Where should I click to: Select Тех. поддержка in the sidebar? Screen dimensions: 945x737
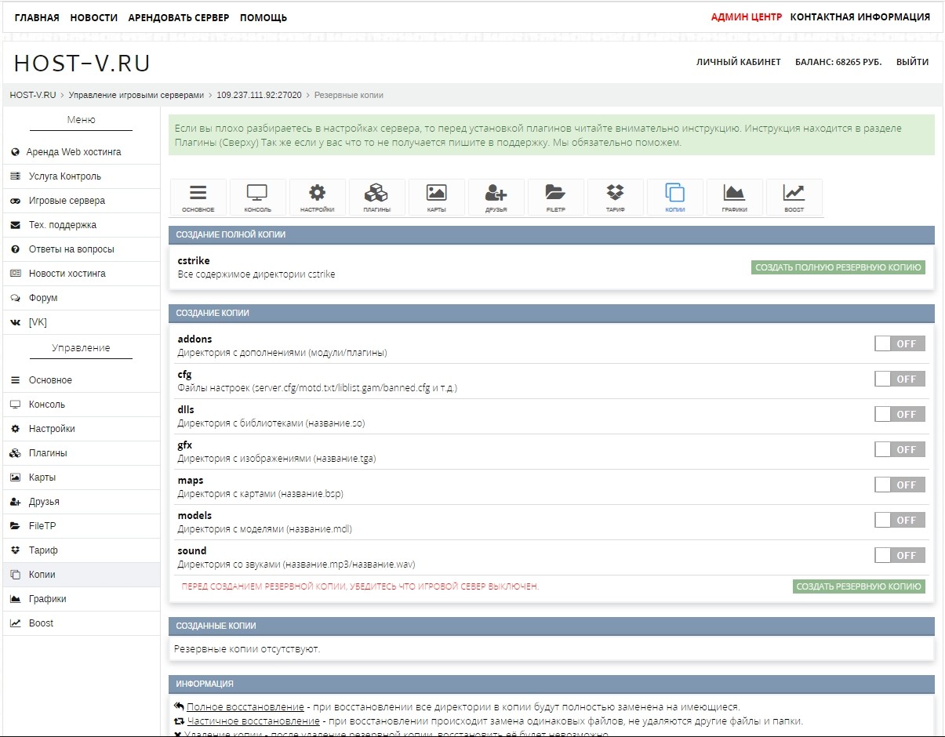[x=63, y=225]
